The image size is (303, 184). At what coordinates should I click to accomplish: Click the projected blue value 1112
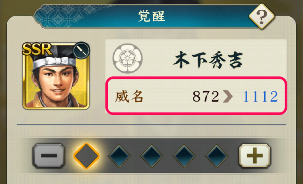261,96
